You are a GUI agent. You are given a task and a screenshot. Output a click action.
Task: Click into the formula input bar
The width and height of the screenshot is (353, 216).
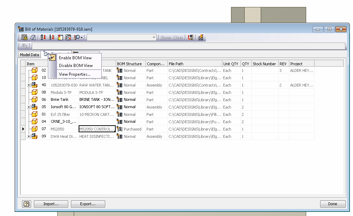[x=188, y=46]
